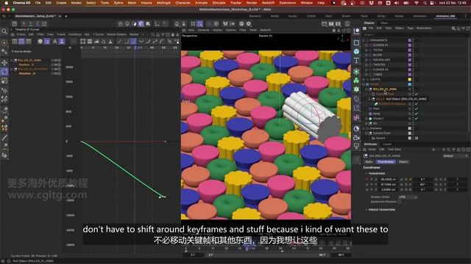Open the Attributes Mode menu
Image resolution: width=471 pixels, height=264 pixels.
coord(372,150)
